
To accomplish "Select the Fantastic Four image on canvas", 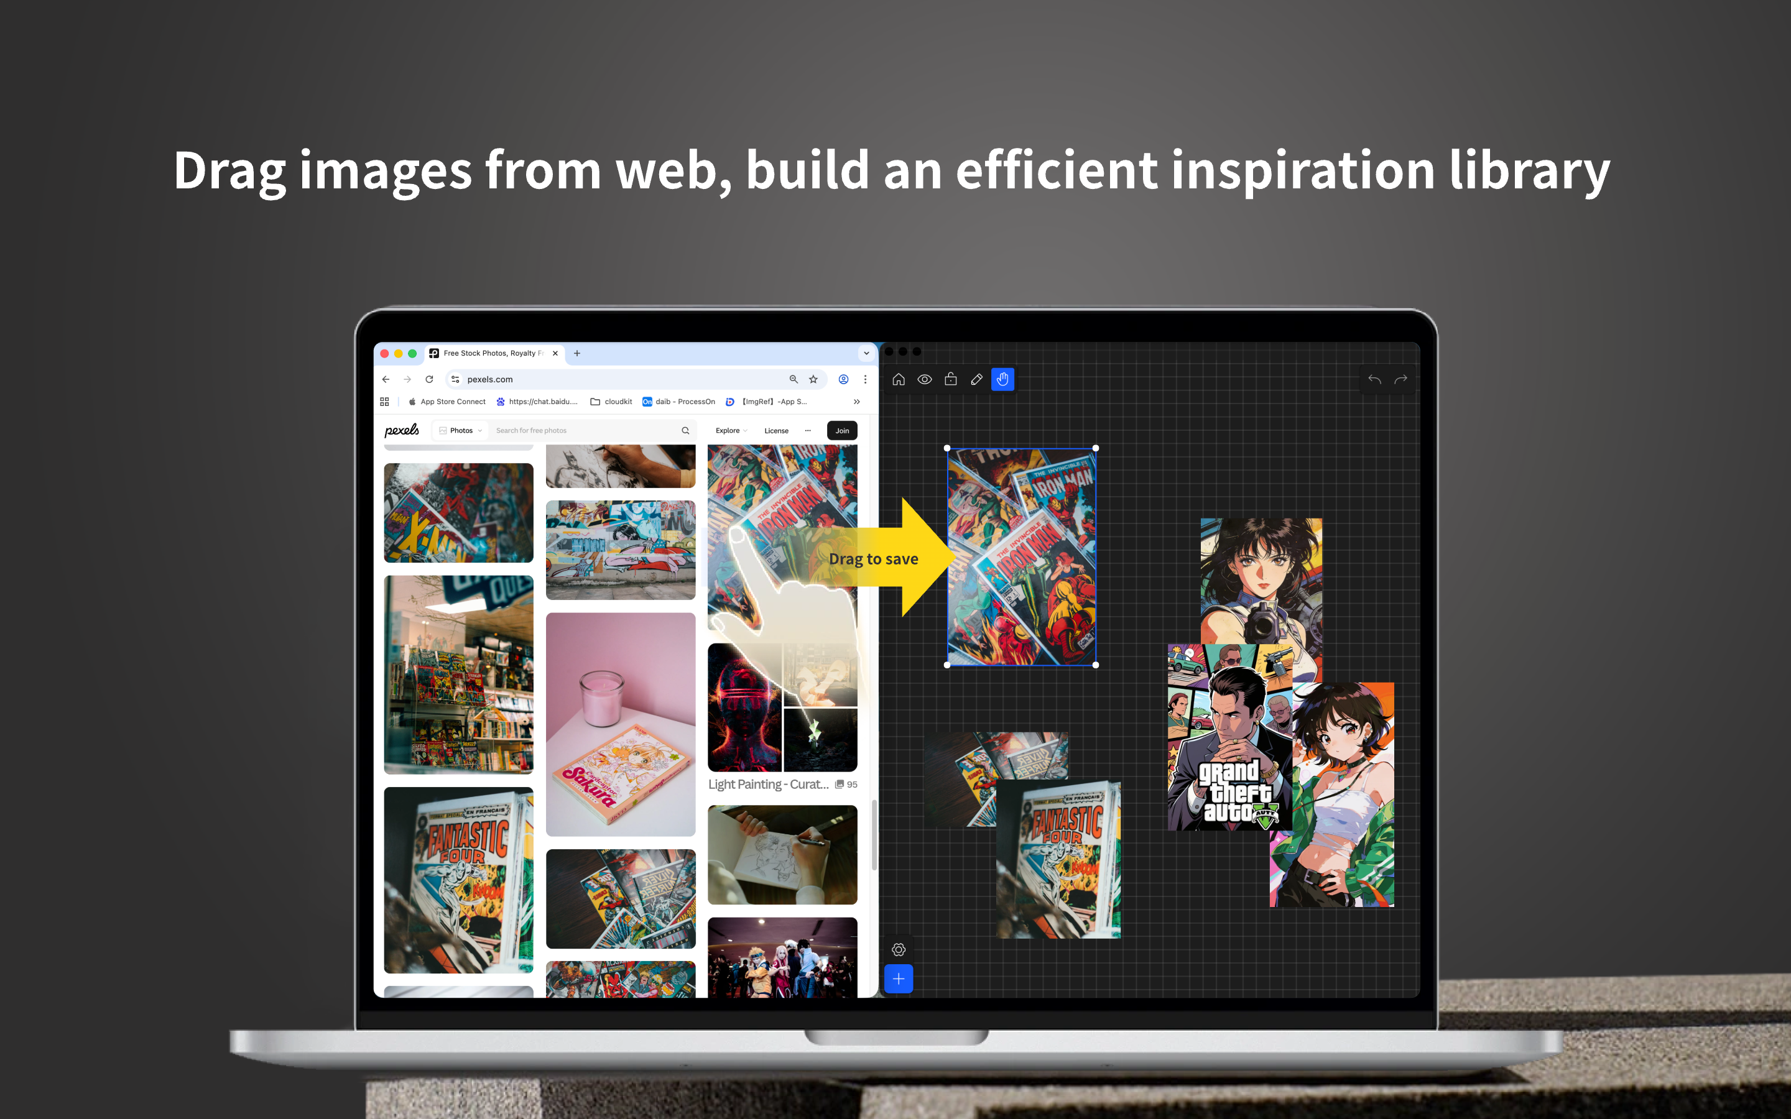I will coord(1058,859).
